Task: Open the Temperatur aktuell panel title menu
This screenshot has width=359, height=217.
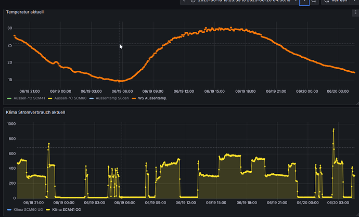Action: tap(25, 12)
